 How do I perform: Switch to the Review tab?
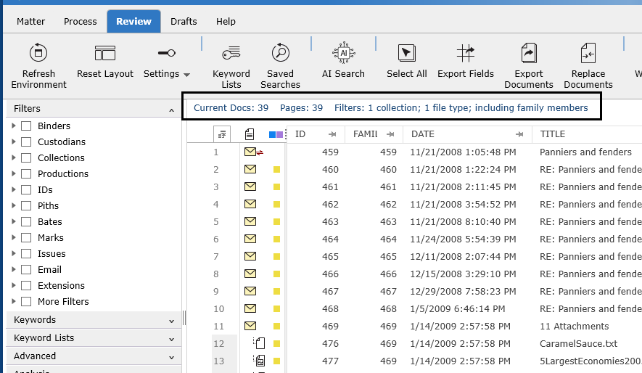(x=134, y=21)
